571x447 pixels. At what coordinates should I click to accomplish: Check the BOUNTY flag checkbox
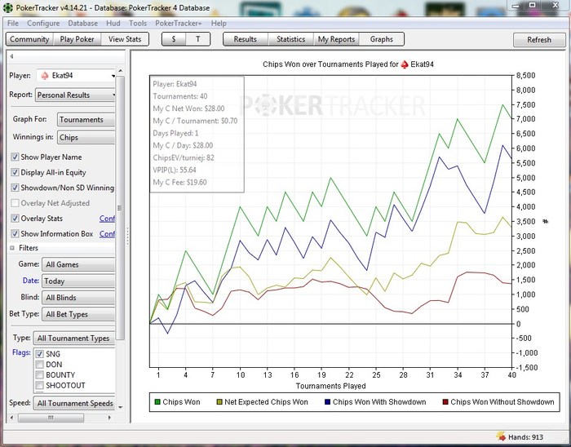(40, 375)
